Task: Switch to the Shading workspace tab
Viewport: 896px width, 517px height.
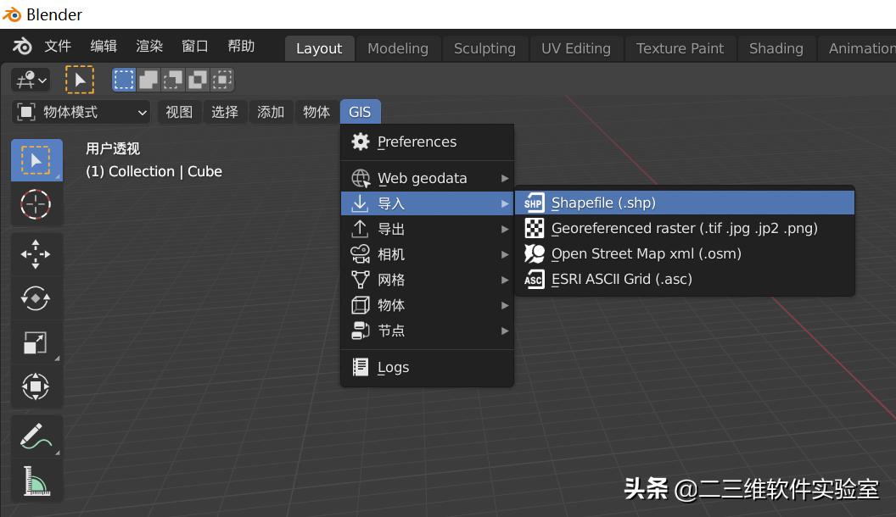Action: [x=775, y=48]
